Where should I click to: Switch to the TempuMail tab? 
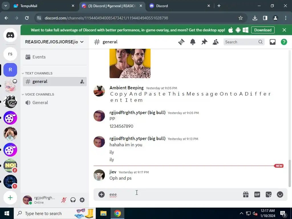tap(44, 6)
